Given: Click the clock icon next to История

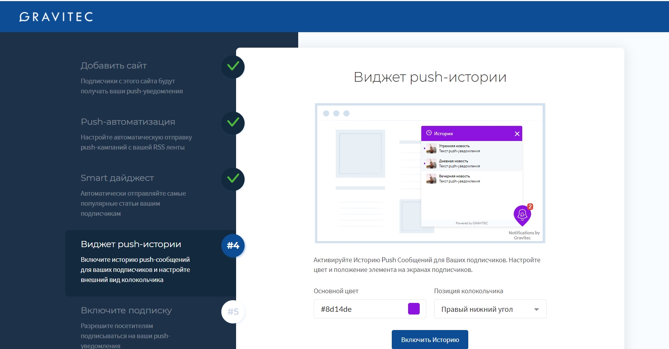Looking at the screenshot, I should (429, 133).
